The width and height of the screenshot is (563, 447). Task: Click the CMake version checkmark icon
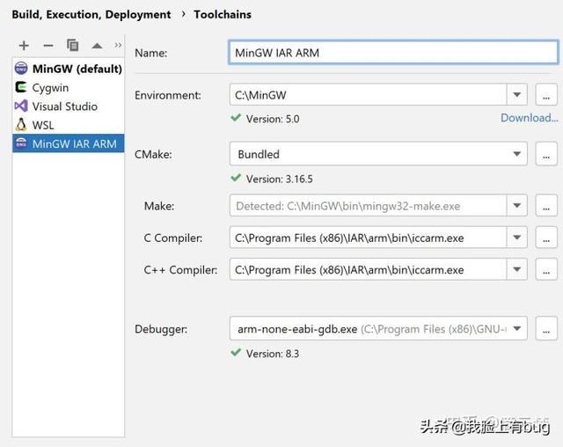pos(236,178)
